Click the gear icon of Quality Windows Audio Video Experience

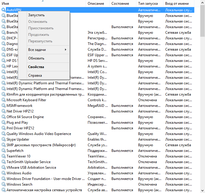(3, 134)
